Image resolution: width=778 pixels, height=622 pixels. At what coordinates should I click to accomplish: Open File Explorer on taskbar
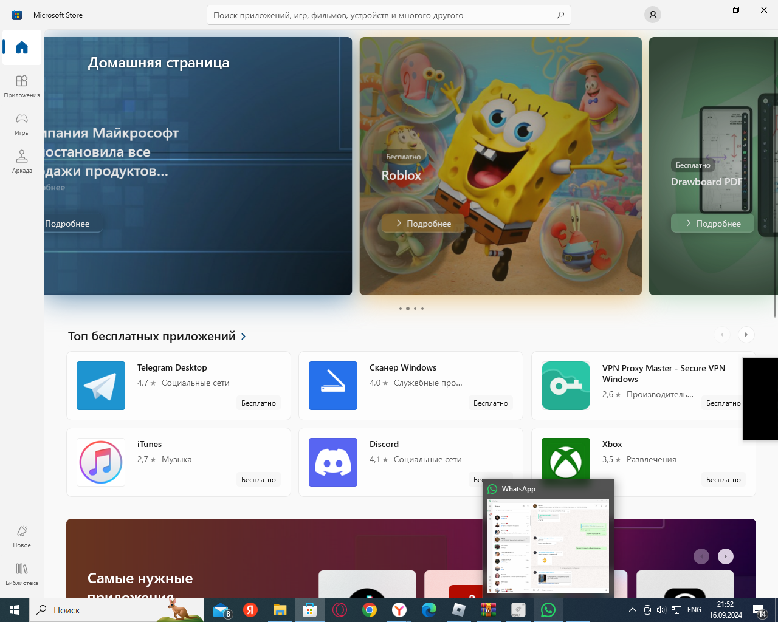(x=280, y=610)
